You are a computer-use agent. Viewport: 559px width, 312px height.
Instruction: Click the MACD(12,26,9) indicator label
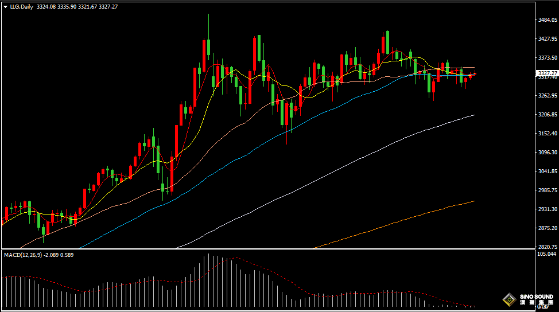tap(23, 255)
